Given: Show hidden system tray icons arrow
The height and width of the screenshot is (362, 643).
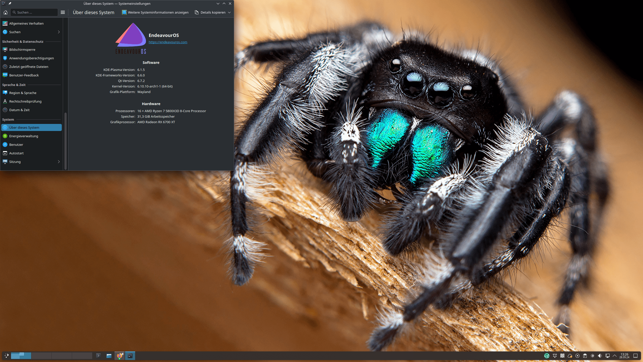Looking at the screenshot, I should click(x=615, y=355).
